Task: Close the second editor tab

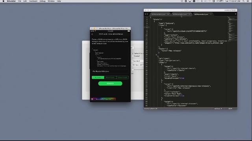Action: point(189,14)
